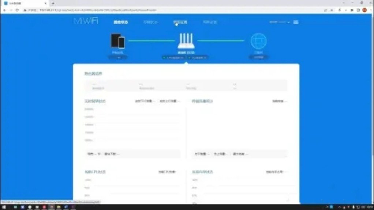374x210 pixels.
Task: Expand the router name dropdown in header
Action: pyautogui.click(x=280, y=22)
